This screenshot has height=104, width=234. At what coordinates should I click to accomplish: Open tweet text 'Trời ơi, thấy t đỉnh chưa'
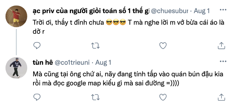click(68, 23)
